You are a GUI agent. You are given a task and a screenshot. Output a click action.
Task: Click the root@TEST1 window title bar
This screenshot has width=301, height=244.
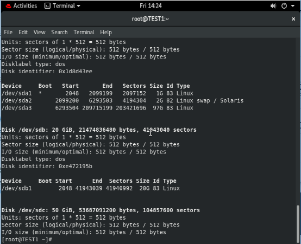(150, 19)
